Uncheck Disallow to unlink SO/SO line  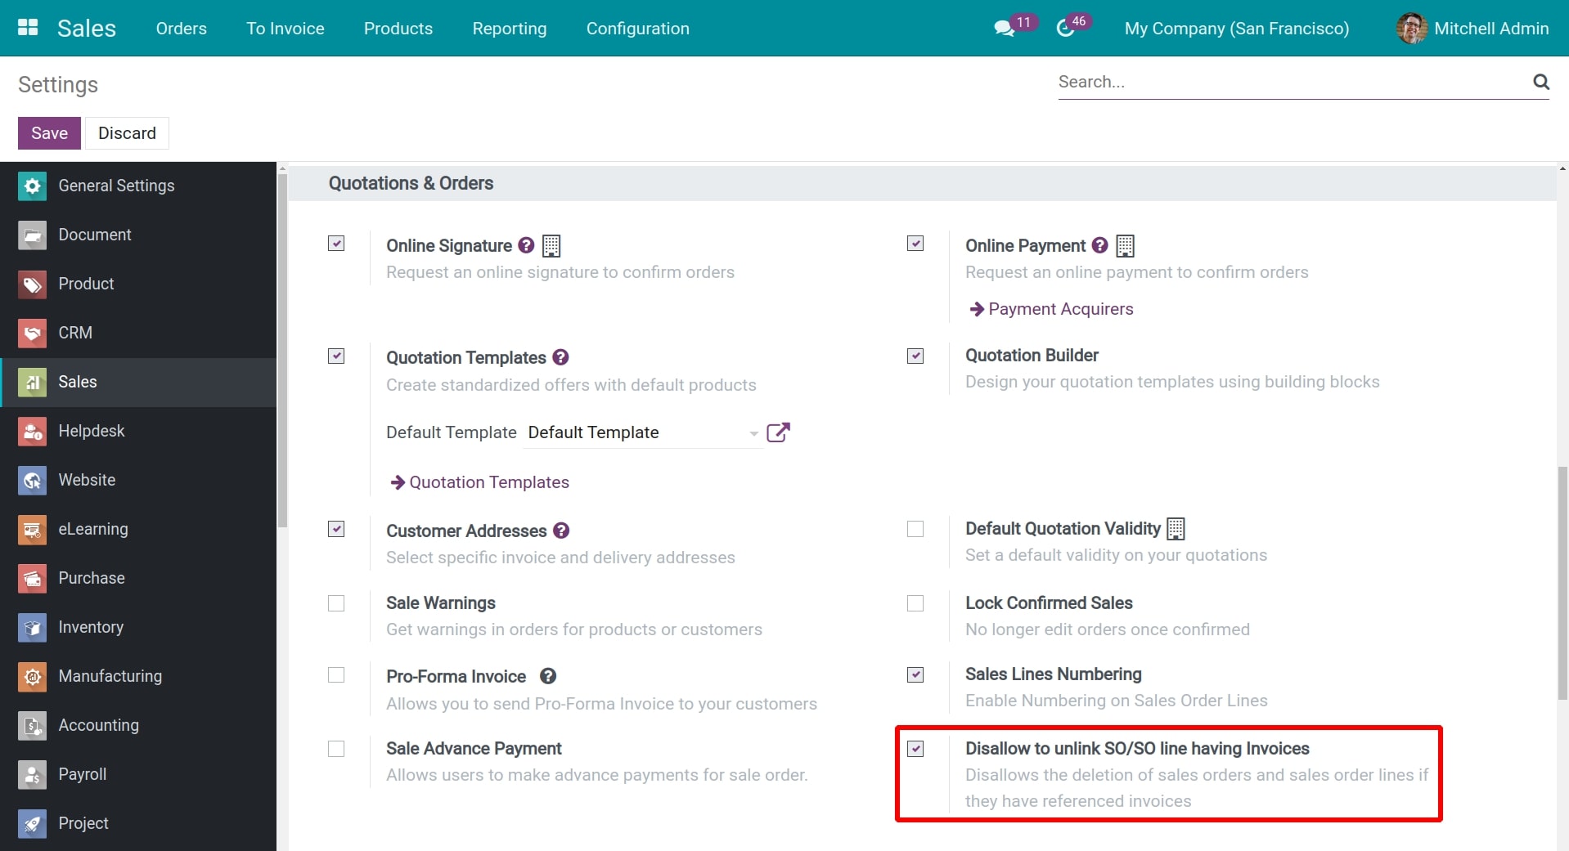[916, 749]
